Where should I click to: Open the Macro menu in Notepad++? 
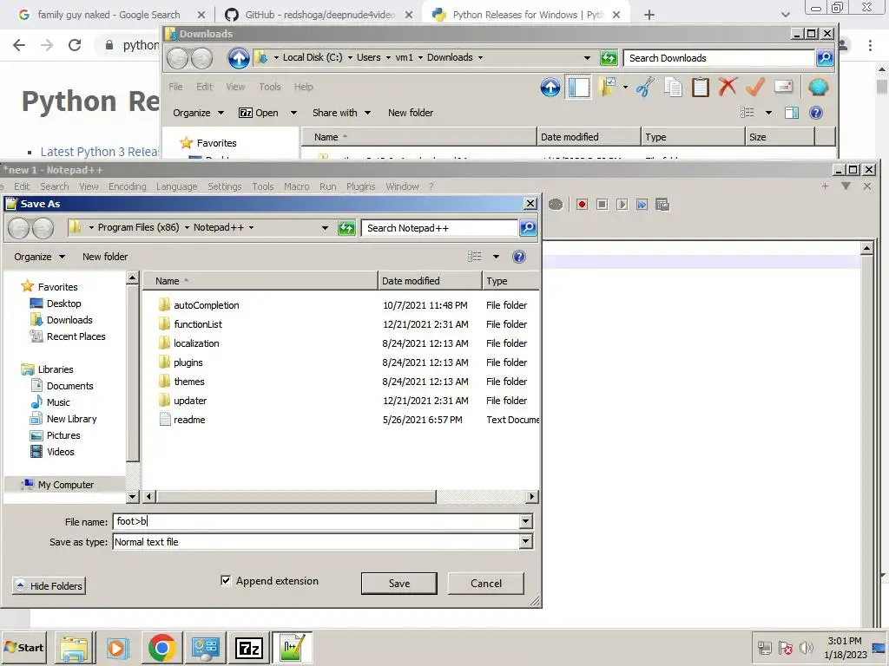(x=297, y=186)
